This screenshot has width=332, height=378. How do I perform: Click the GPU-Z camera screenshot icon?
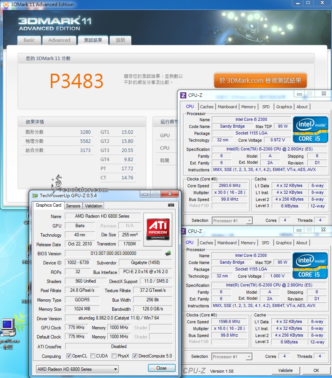click(171, 205)
